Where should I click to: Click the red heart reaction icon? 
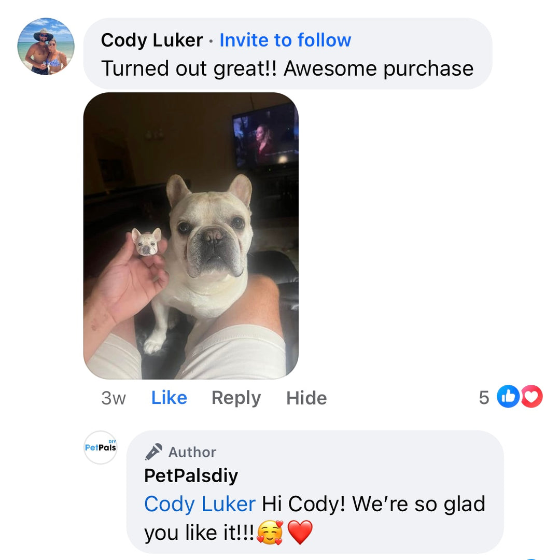532,397
